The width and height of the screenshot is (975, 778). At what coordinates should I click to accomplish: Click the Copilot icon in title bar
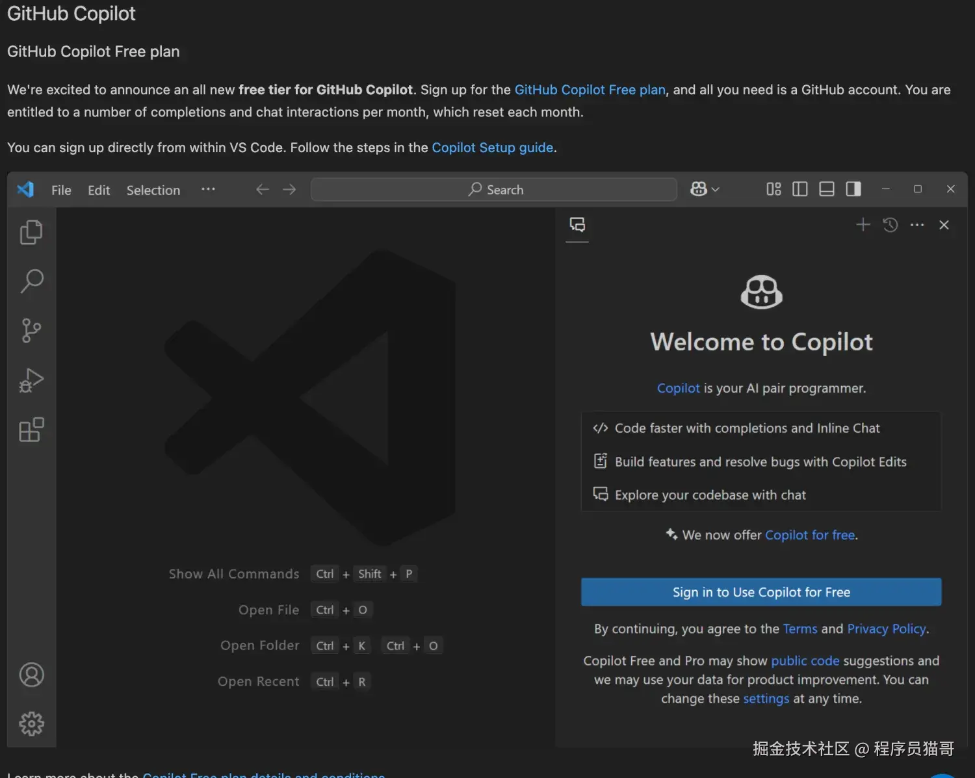pos(699,189)
